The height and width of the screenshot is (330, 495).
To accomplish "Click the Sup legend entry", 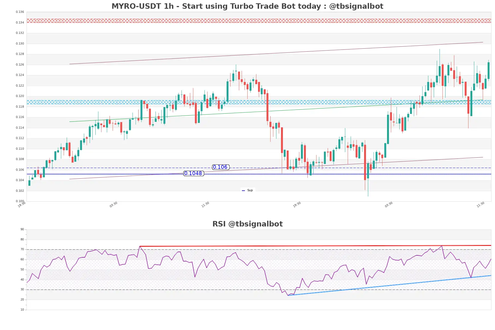I will [248, 190].
